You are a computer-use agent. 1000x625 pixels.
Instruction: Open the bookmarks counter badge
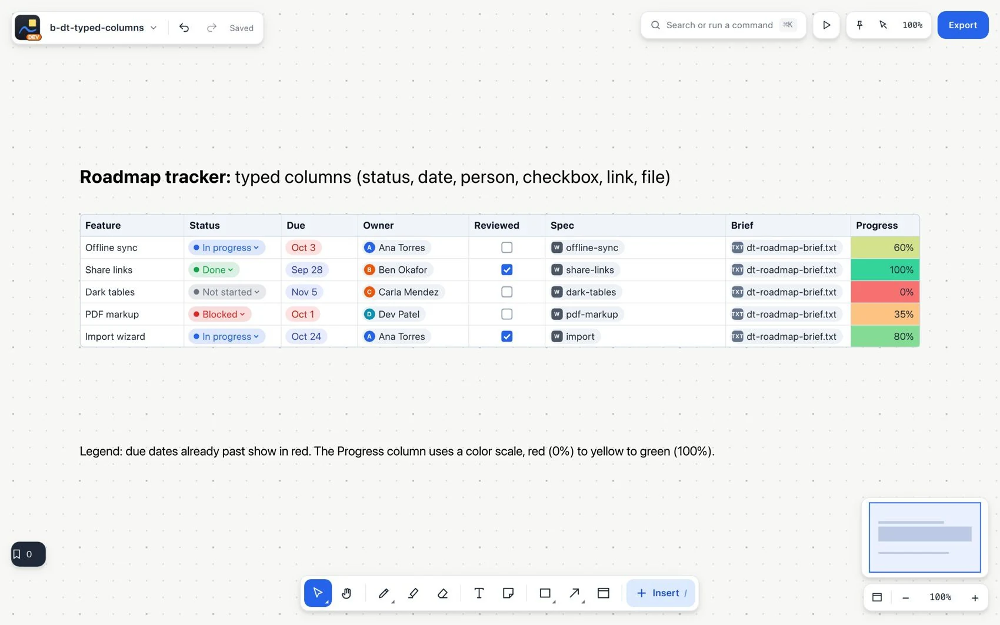28,554
